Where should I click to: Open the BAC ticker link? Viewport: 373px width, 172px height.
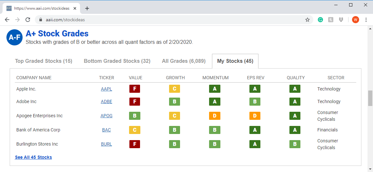point(106,130)
